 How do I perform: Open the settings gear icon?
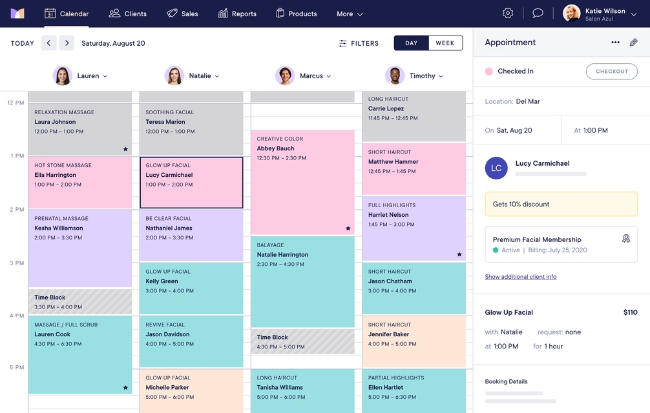[508, 14]
